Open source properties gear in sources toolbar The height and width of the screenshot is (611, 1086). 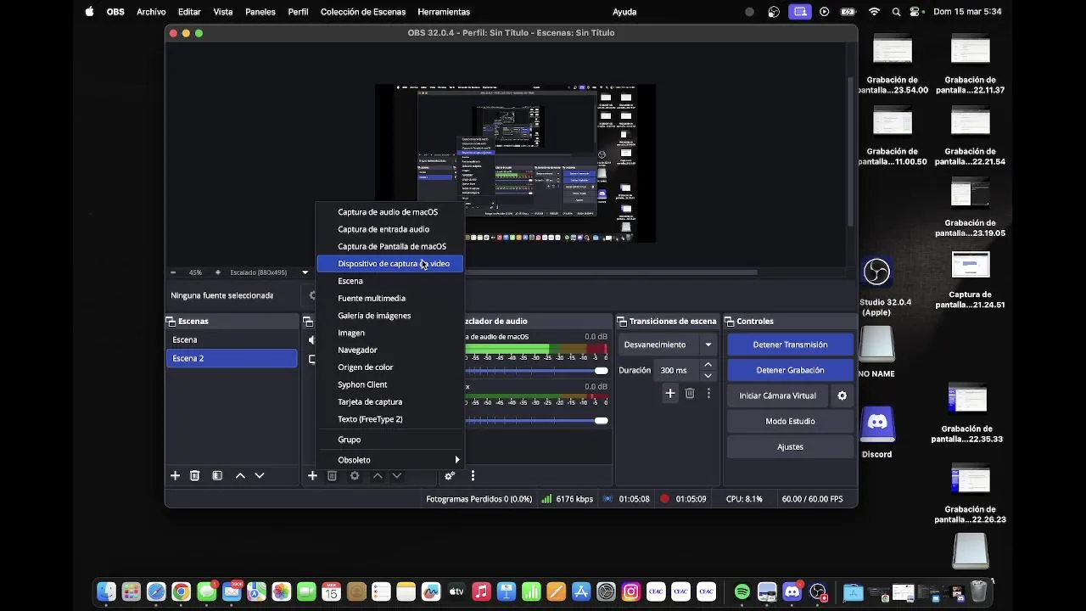click(x=355, y=476)
